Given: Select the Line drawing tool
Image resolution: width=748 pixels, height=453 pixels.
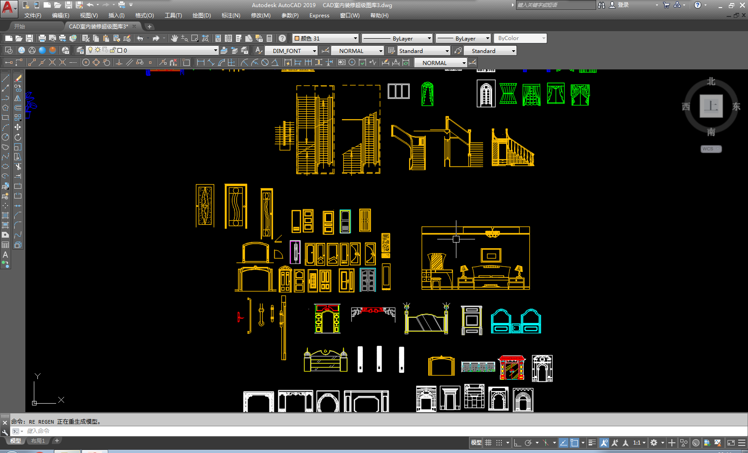Looking at the screenshot, I should pyautogui.click(x=5, y=78).
